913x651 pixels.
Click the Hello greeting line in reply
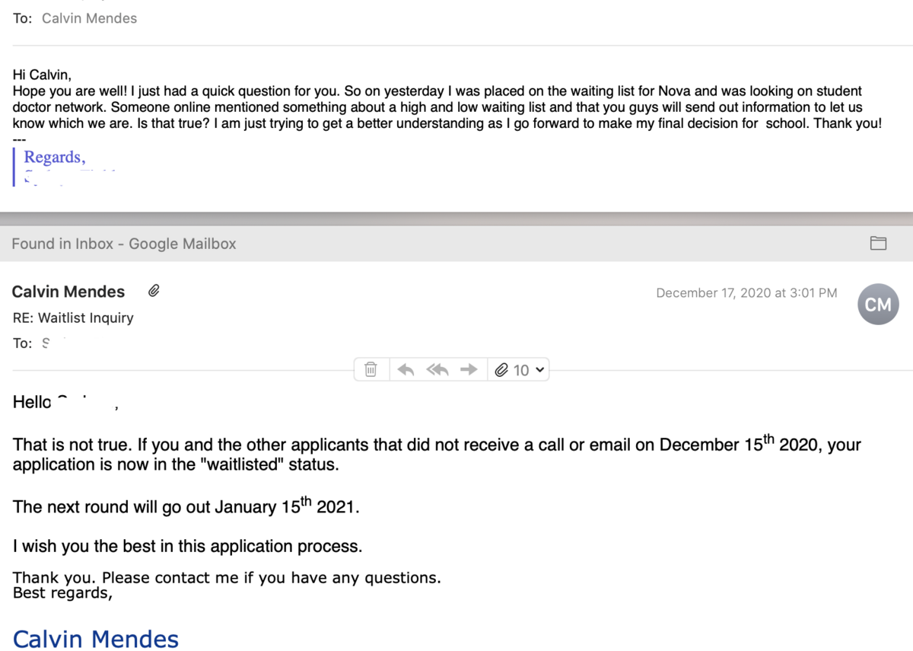point(65,403)
